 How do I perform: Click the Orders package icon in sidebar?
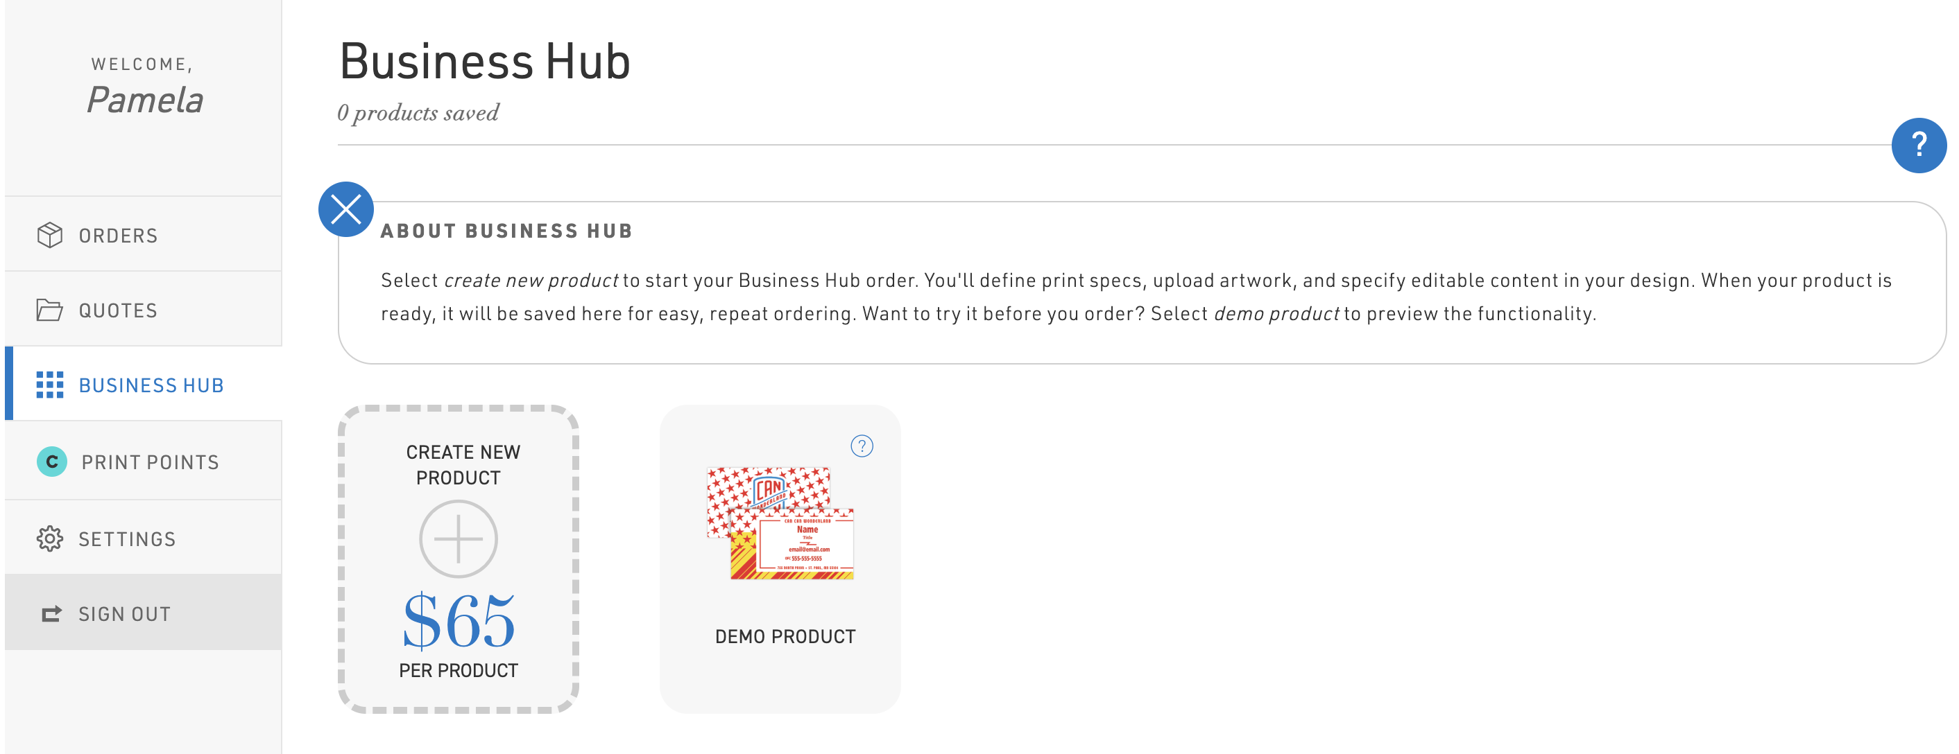50,234
